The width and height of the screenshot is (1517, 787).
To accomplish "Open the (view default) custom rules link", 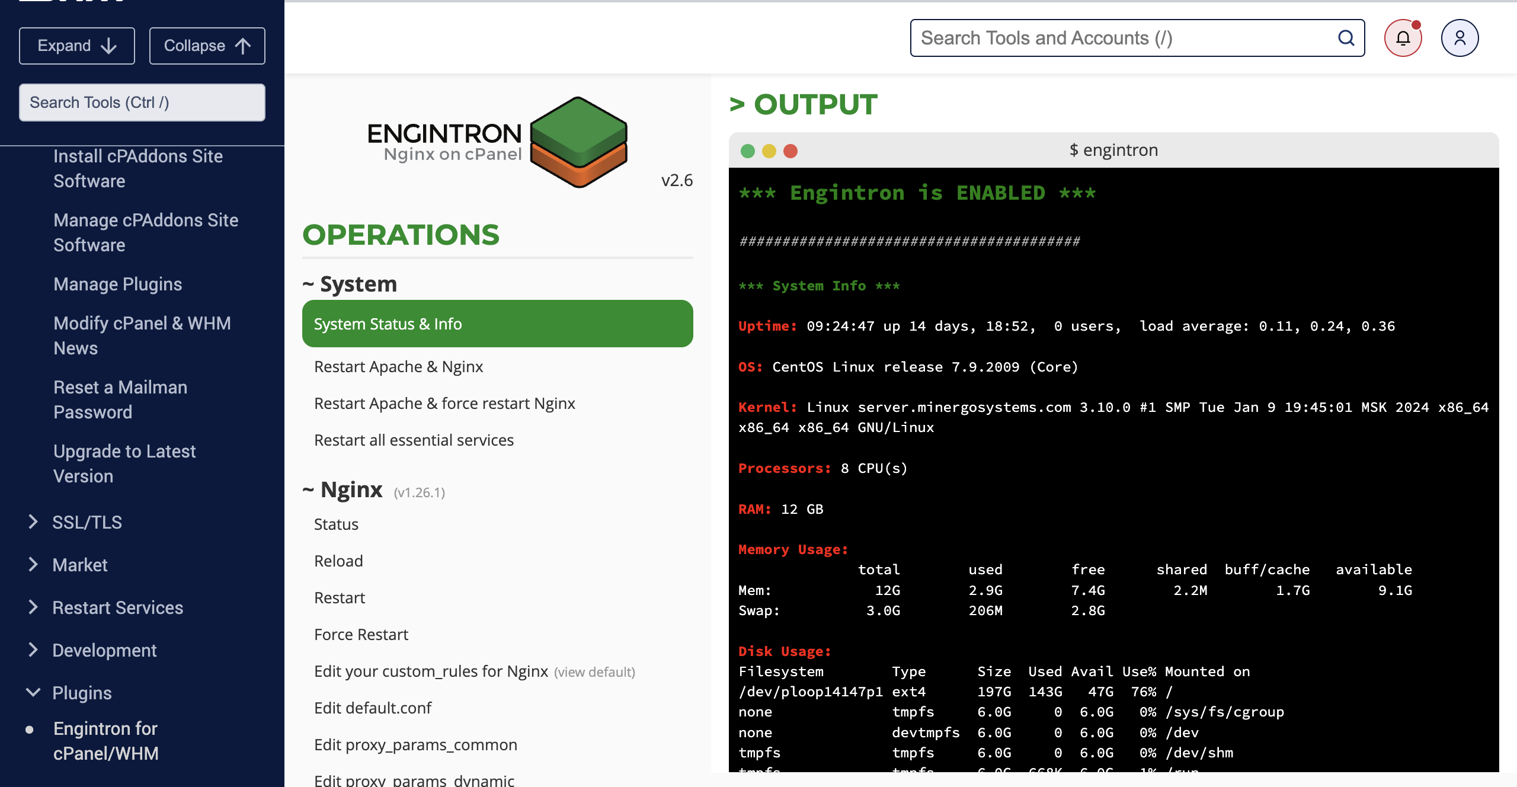I will tap(594, 672).
